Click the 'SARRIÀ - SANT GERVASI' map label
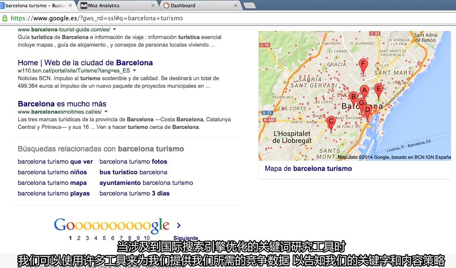456x268 pixels. pyautogui.click(x=314, y=82)
